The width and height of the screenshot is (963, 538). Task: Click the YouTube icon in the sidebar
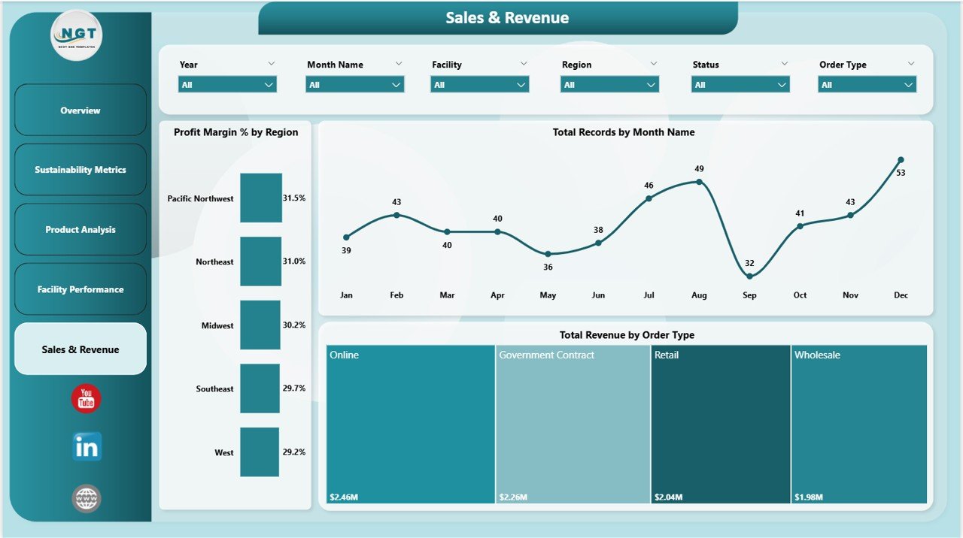(86, 398)
